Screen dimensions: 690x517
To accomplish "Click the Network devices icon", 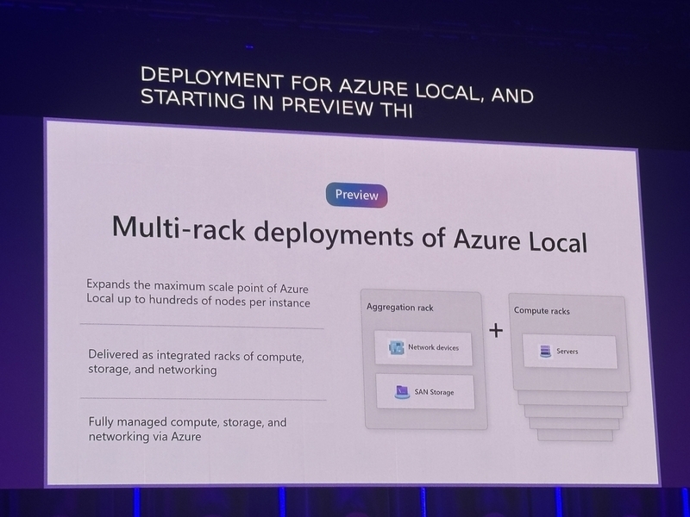I will (x=396, y=348).
